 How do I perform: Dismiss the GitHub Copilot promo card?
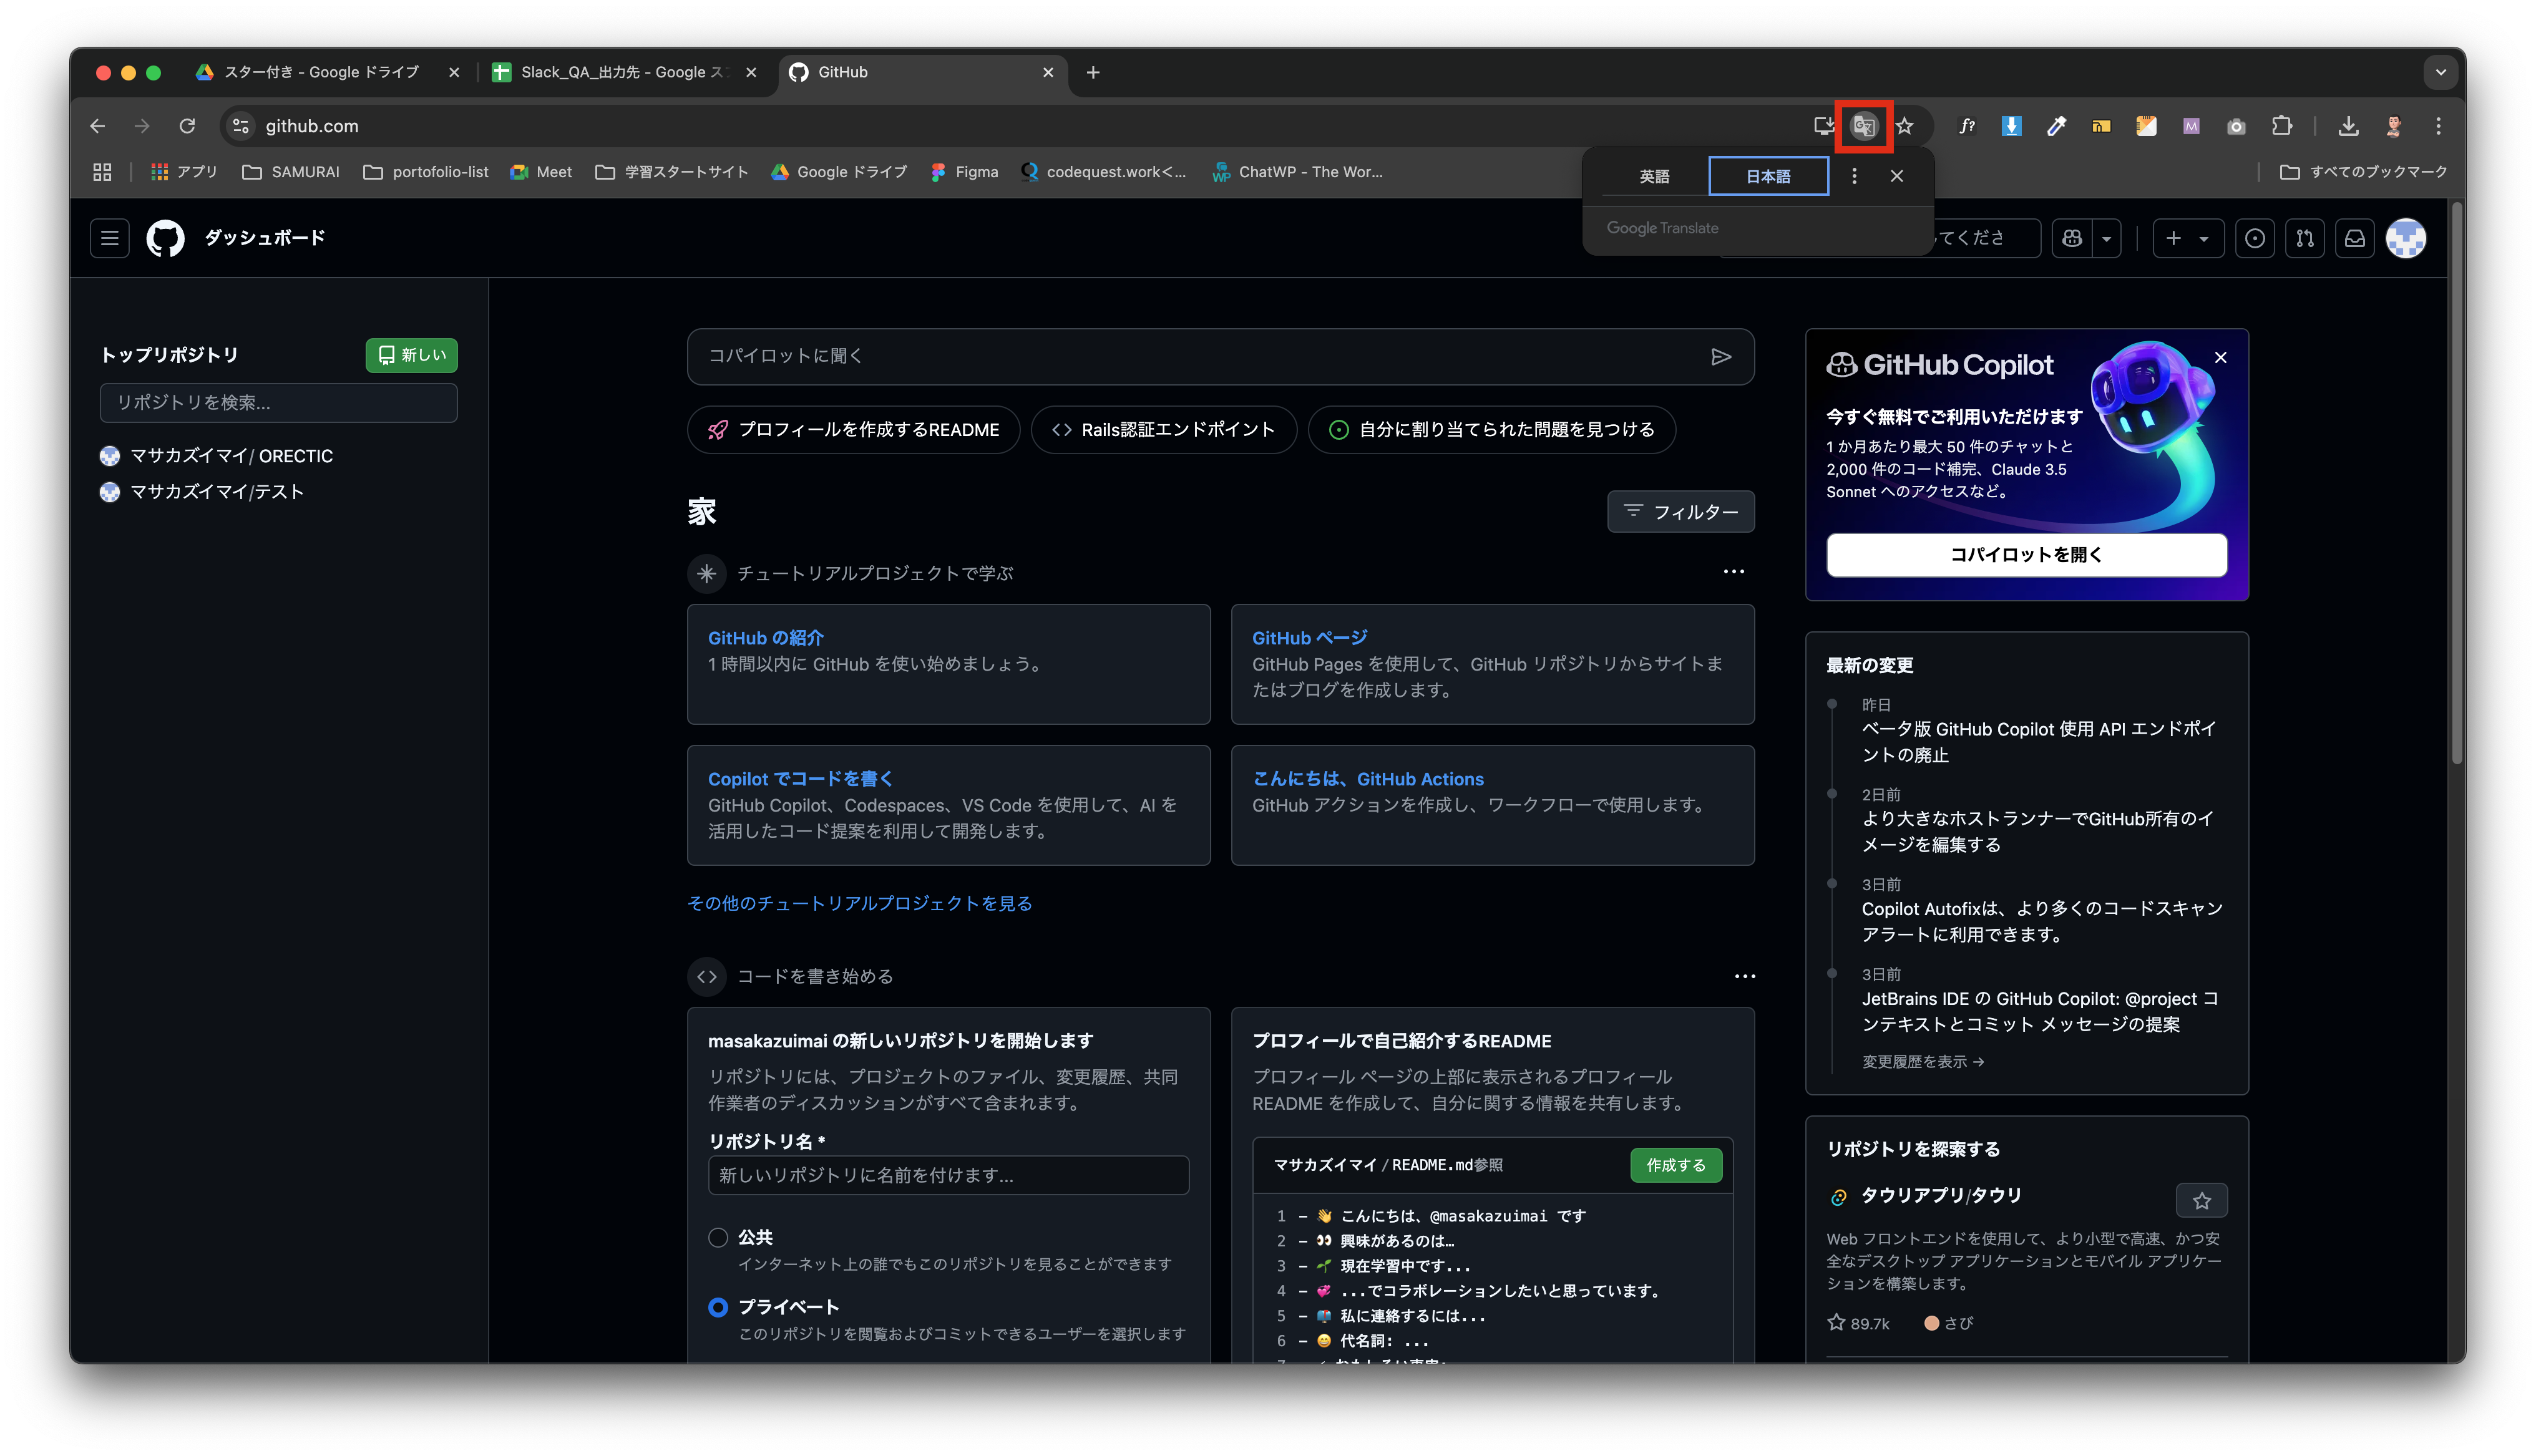coord(2221,357)
